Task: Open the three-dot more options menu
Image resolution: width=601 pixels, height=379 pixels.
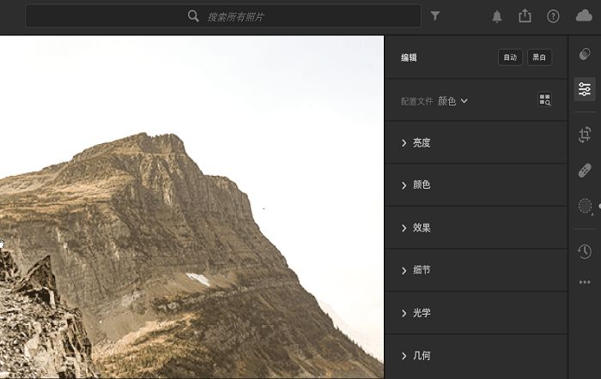Action: [585, 282]
